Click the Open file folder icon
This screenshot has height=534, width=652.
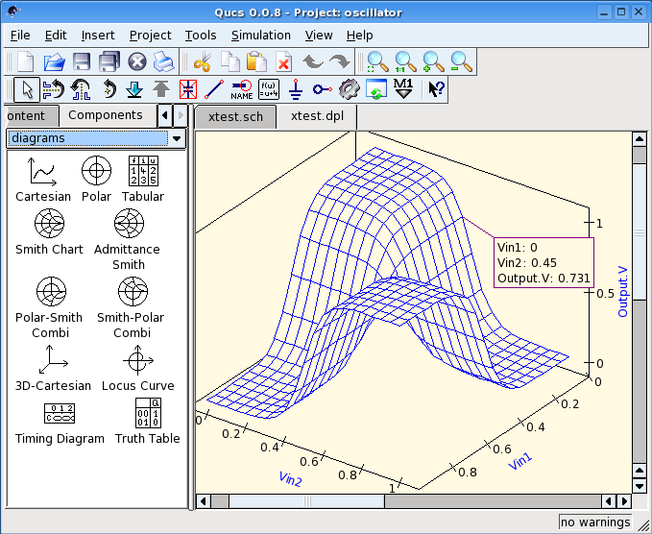(x=54, y=61)
